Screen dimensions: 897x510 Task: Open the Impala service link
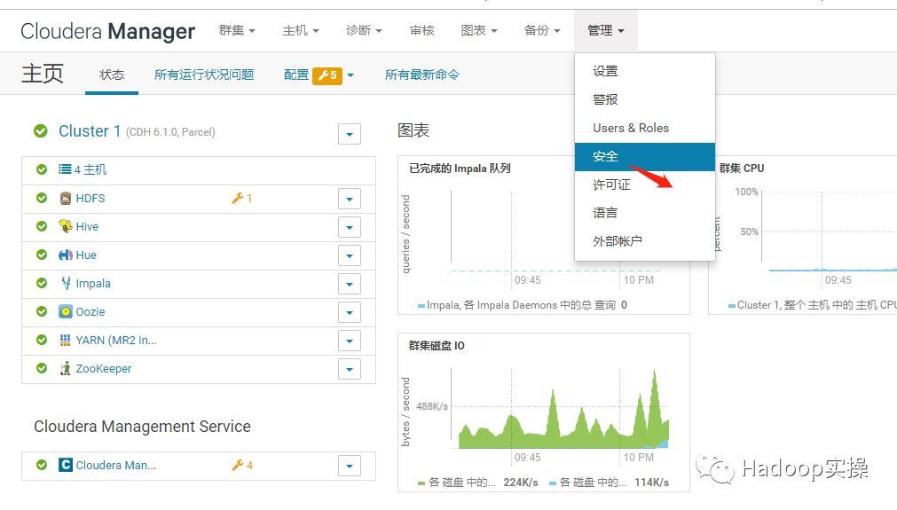pos(93,284)
